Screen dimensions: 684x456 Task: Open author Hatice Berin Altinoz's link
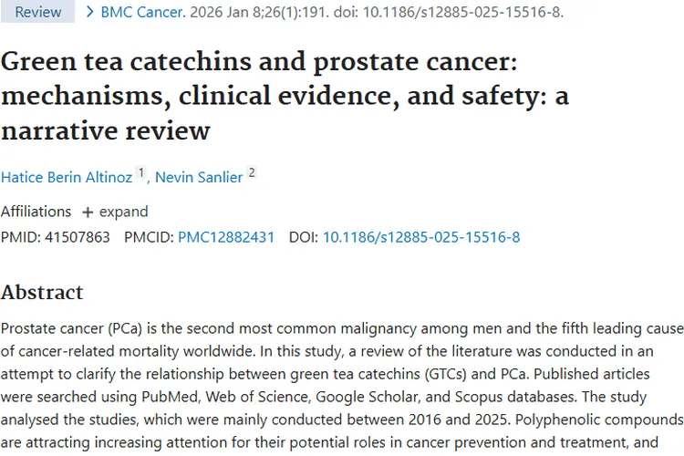pos(65,177)
